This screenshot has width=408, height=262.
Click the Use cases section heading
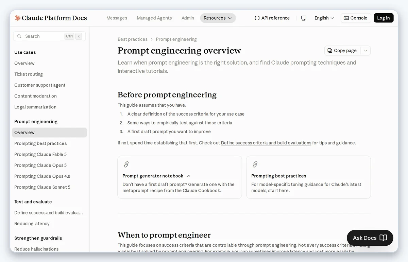pyautogui.click(x=25, y=52)
